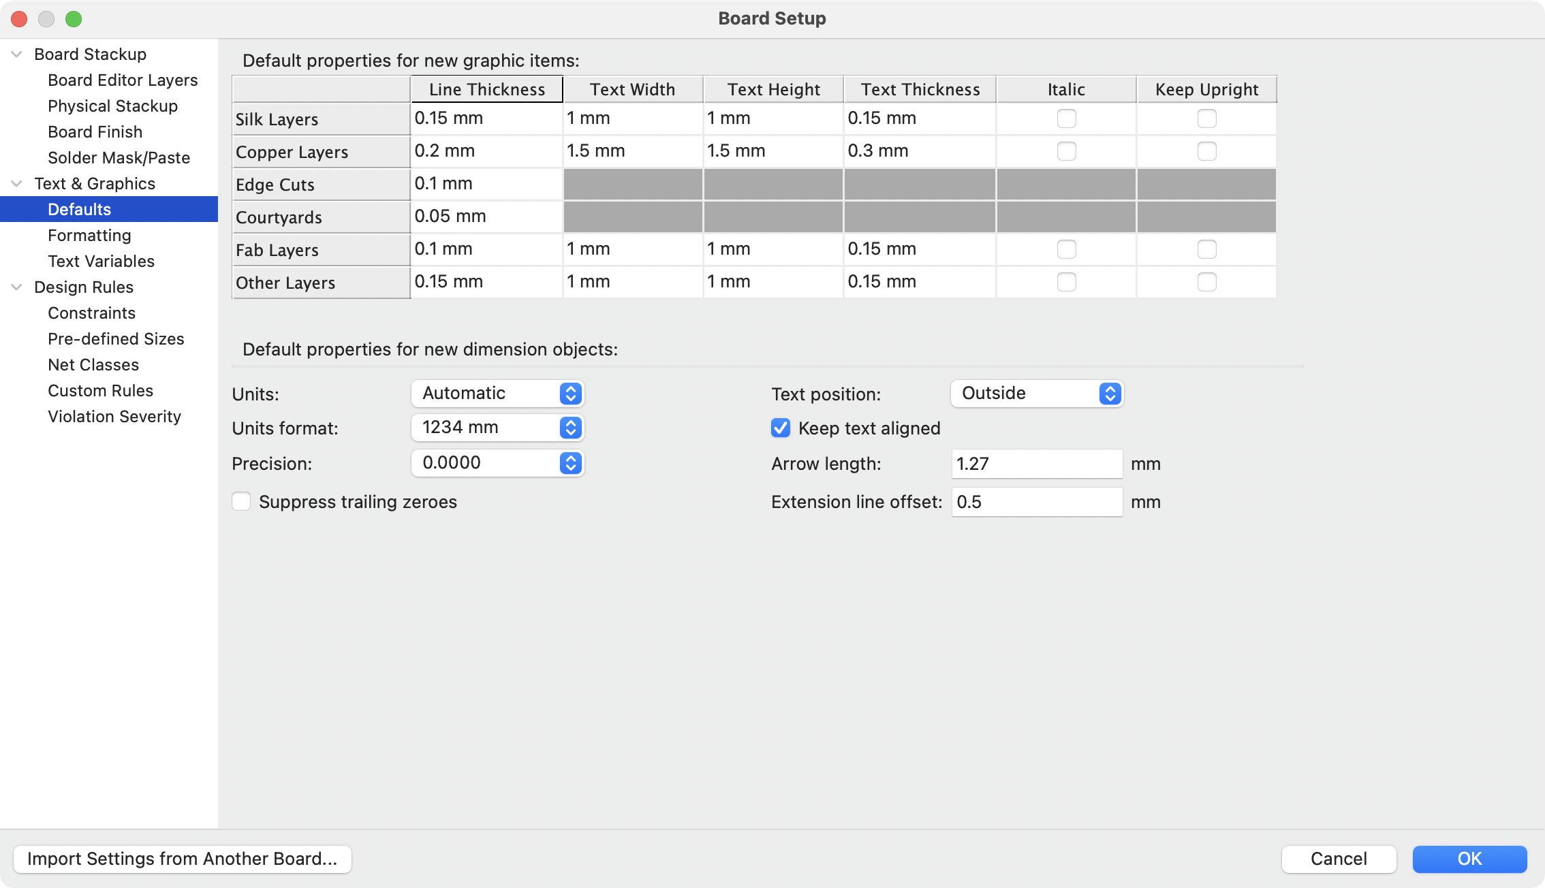Select Edge Cuts line thickness cell
Image resolution: width=1545 pixels, height=888 pixels.
coord(486,184)
